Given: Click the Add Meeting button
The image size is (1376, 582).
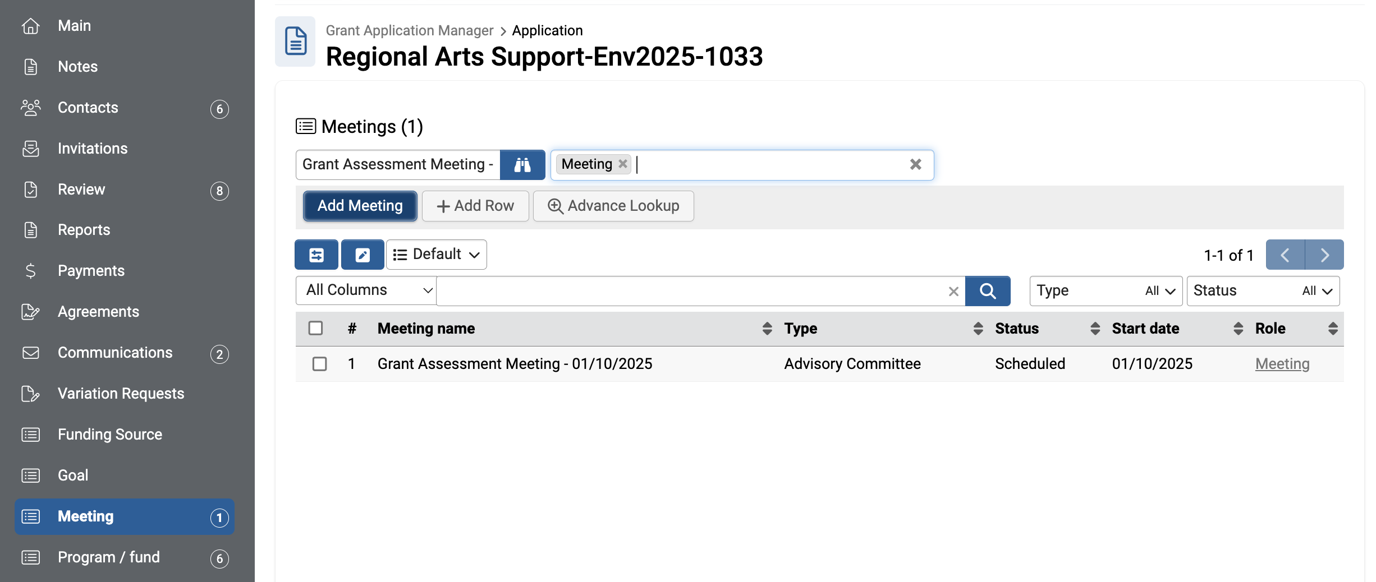Looking at the screenshot, I should pos(360,206).
